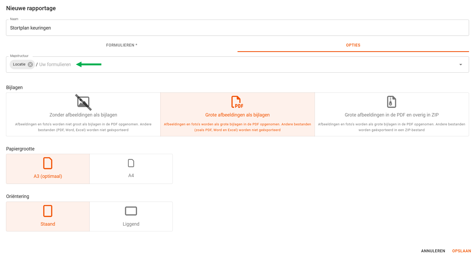Select the 'Grote afbeeldingen als bijlagen' label
Viewport: 474px width, 257px height.
click(237, 115)
